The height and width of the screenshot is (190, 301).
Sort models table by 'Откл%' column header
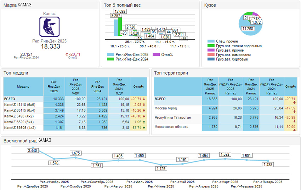tap(138, 86)
